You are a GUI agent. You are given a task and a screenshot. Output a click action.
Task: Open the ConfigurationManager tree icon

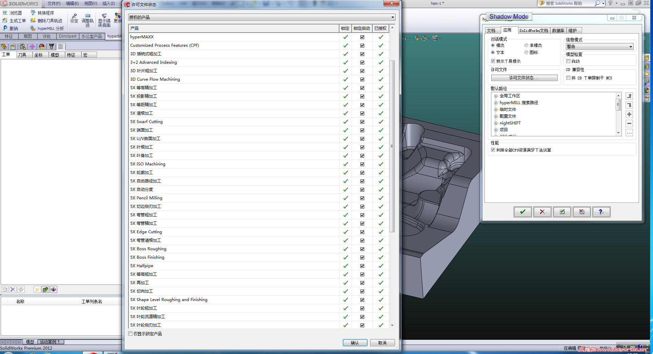click(23, 46)
